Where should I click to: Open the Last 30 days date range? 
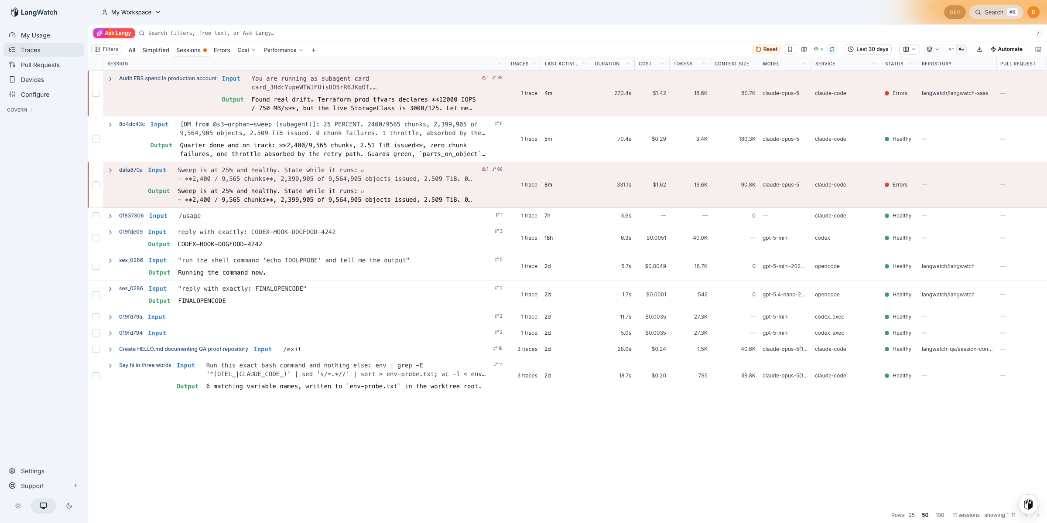point(868,49)
